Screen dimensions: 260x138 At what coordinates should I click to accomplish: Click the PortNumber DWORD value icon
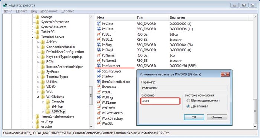coord(99,66)
